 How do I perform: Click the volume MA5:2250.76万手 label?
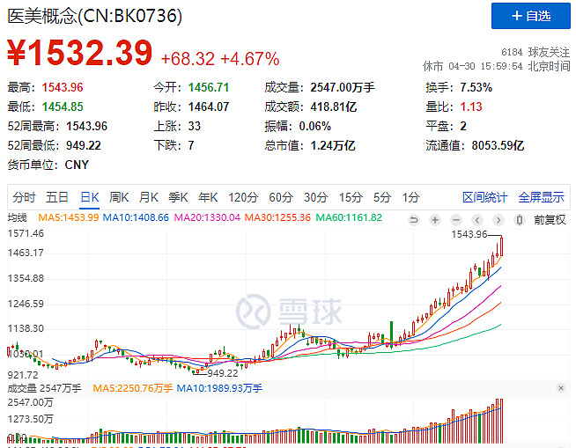[133, 388]
